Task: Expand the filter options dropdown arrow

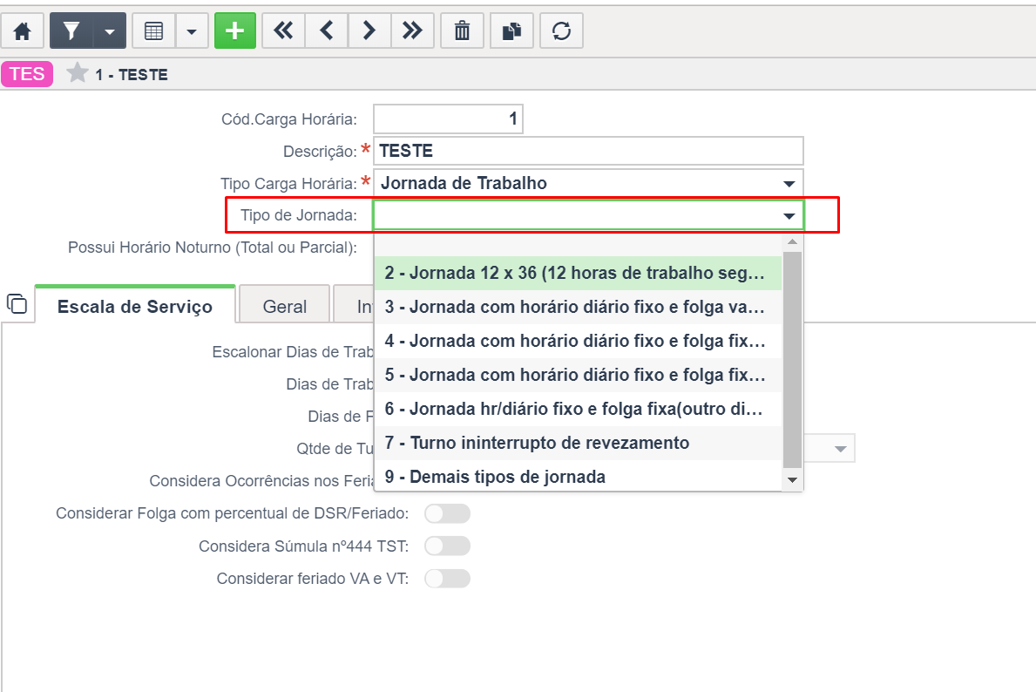Action: [111, 30]
